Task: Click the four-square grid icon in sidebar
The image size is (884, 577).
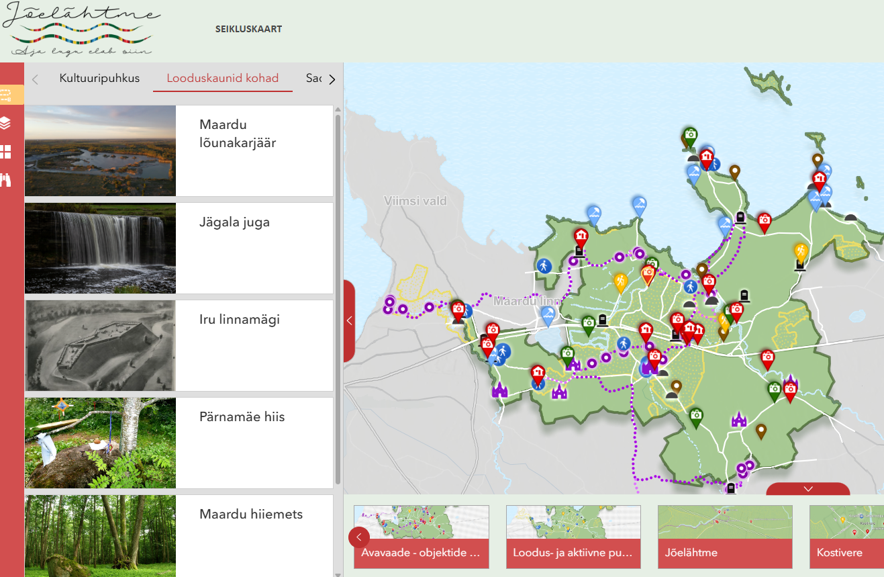Action: (x=6, y=152)
